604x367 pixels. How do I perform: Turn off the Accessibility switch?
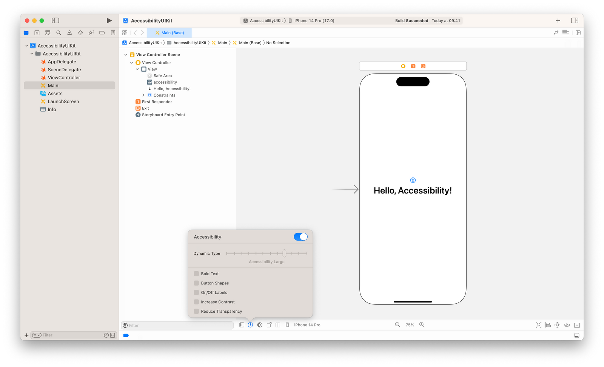(301, 236)
